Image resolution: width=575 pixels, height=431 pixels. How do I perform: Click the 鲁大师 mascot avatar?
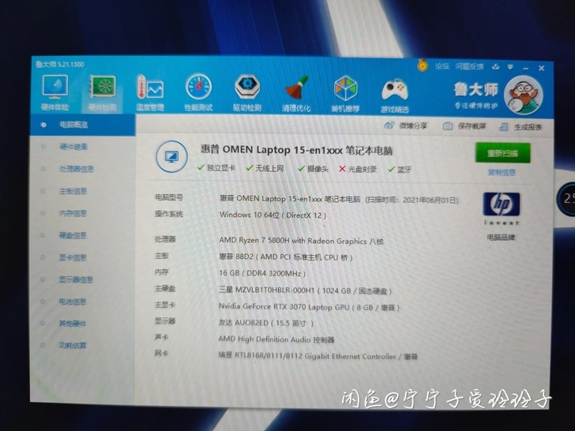524,96
